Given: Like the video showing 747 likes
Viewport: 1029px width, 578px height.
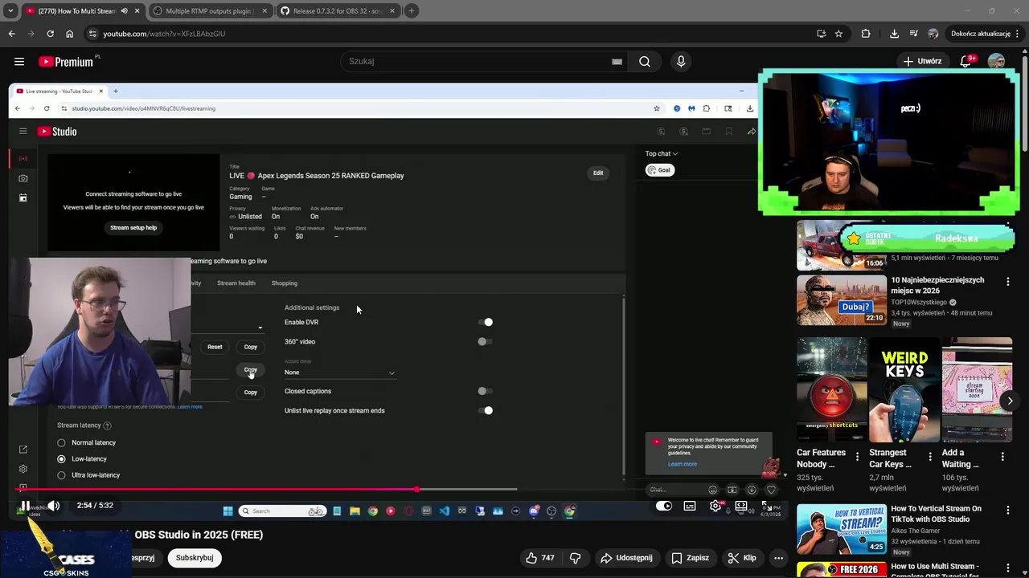Looking at the screenshot, I should pyautogui.click(x=539, y=558).
